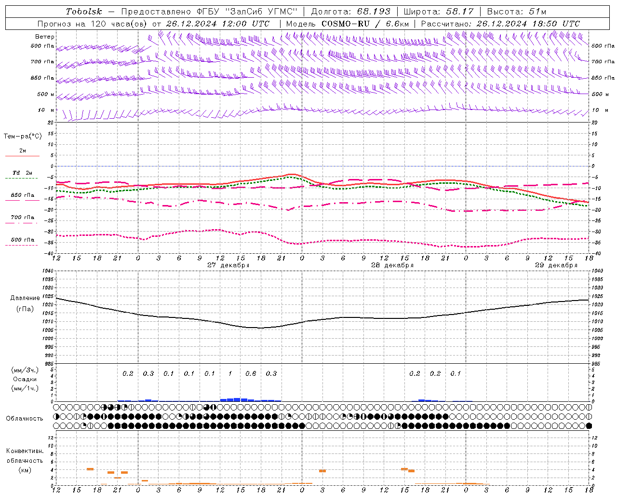Image resolution: width=617 pixels, height=494 pixels.
Task: Click the precipitation value "0.6"
Action: pyautogui.click(x=251, y=374)
